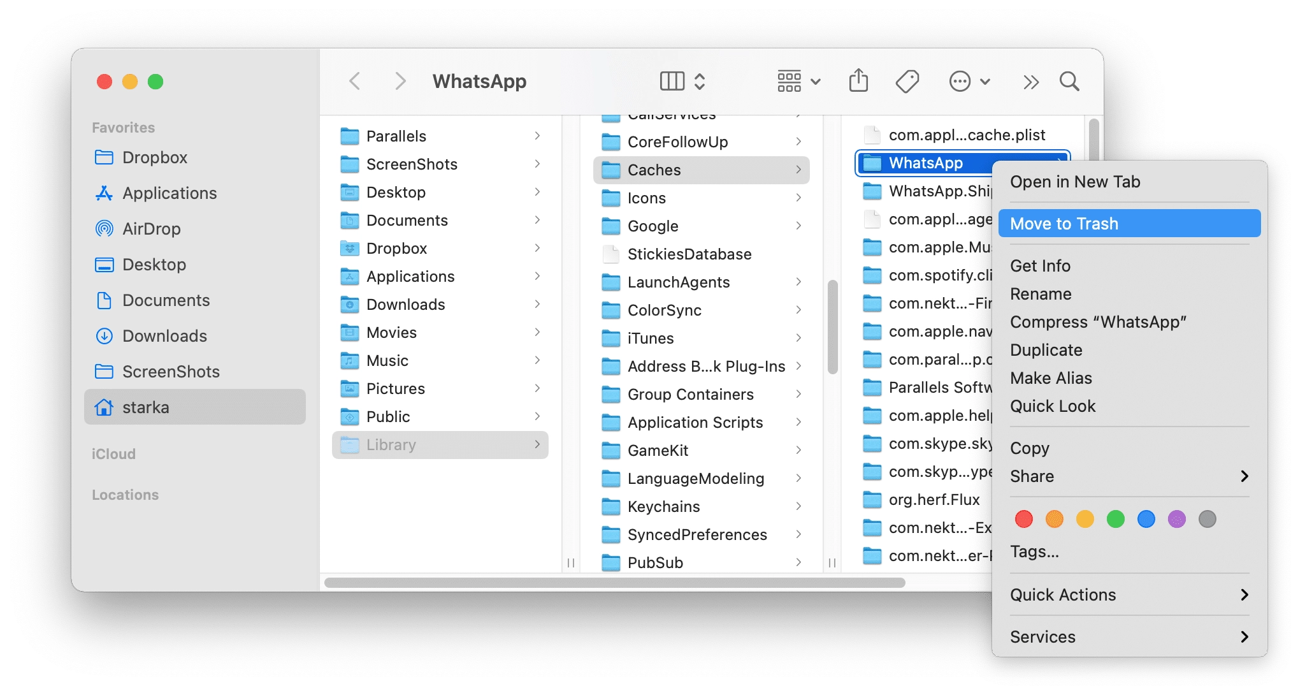Choose Make Alias from the context menu
This screenshot has height=686, width=1291.
coord(1129,378)
